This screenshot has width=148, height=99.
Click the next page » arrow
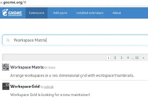point(143,58)
